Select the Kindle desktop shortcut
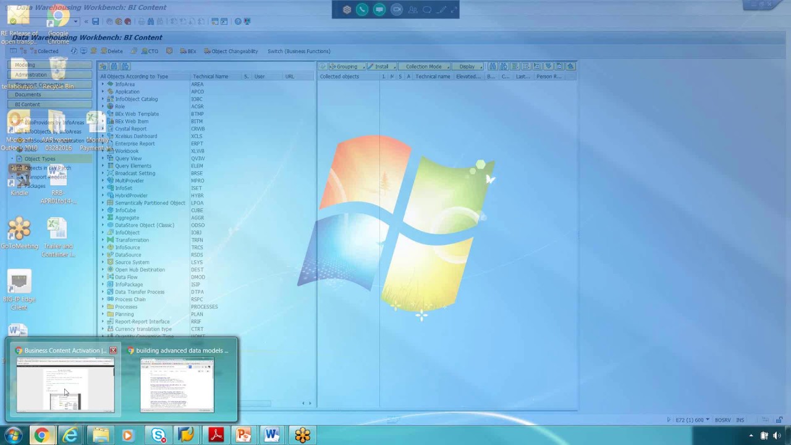 point(19,179)
